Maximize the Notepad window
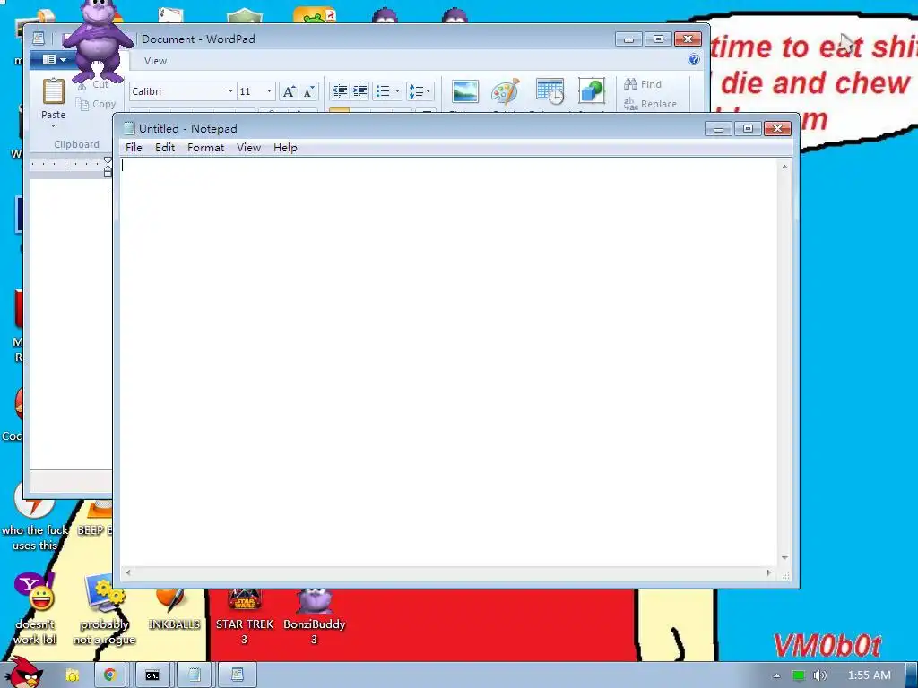Image resolution: width=918 pixels, height=688 pixels. [x=748, y=129]
